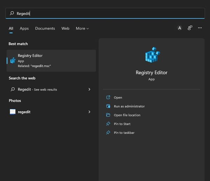
Task: Switch to the Web tab
Action: 65,28
